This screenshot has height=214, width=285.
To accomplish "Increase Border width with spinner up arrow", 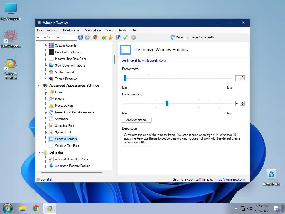I will click(243, 77).
